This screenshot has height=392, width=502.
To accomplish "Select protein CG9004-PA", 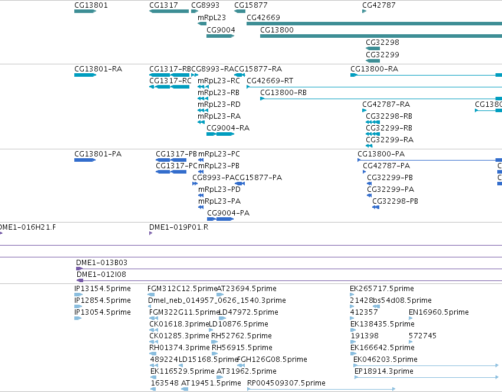I will click(228, 213).
